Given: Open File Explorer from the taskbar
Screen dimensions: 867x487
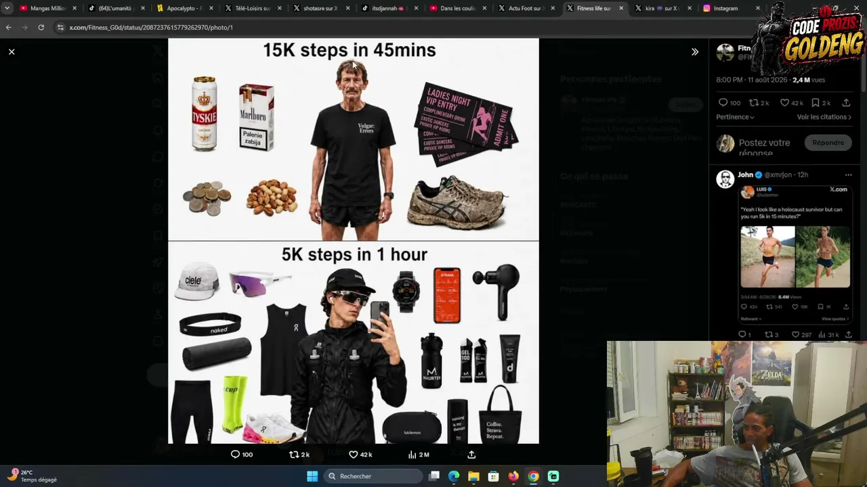Looking at the screenshot, I should [473, 476].
